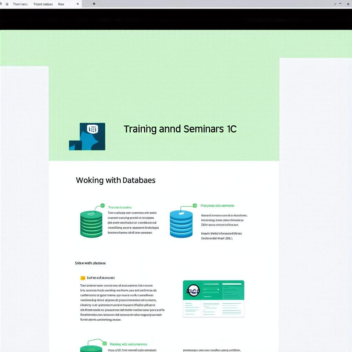The width and height of the screenshot is (352, 352).
Task: Toggle green checkbox above blue database
Action: tap(195, 206)
